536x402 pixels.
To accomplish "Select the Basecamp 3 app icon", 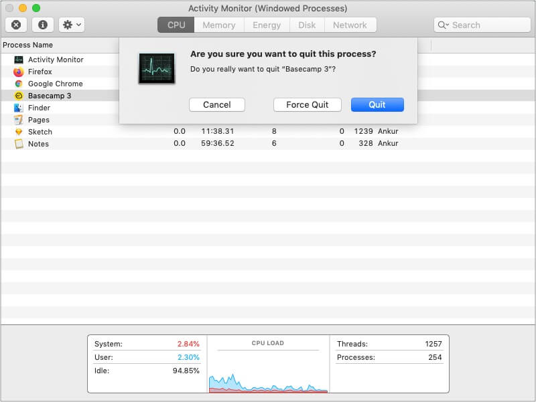I will (18, 96).
